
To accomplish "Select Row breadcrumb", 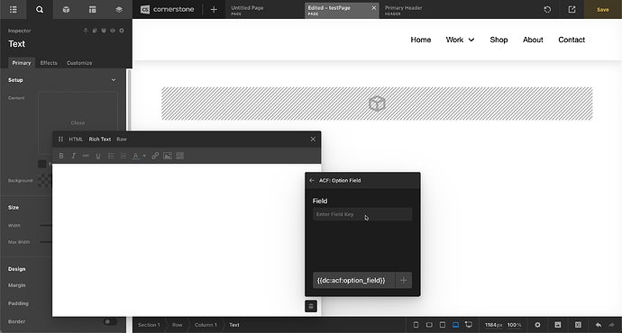I will click(x=177, y=325).
